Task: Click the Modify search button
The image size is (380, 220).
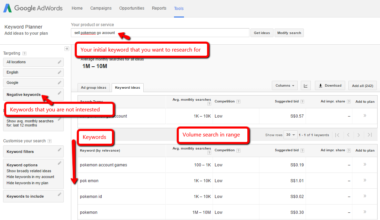Action: tap(289, 33)
